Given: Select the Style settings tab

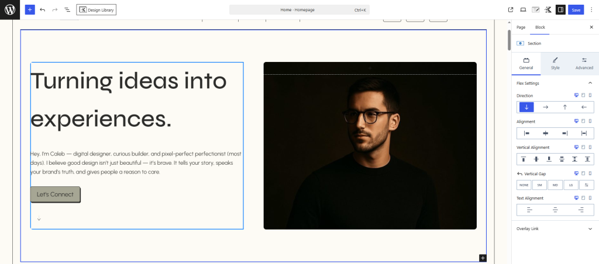Looking at the screenshot, I should (555, 64).
